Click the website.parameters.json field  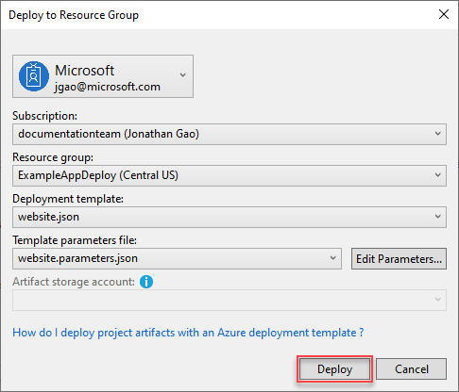coord(177,258)
